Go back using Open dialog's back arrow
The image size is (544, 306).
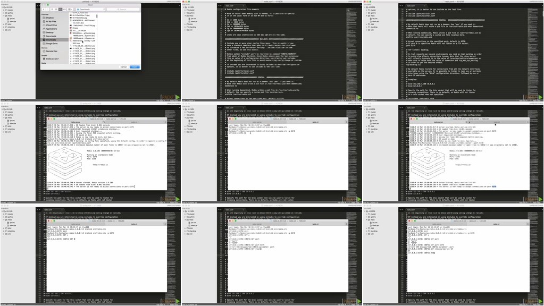pos(44,10)
